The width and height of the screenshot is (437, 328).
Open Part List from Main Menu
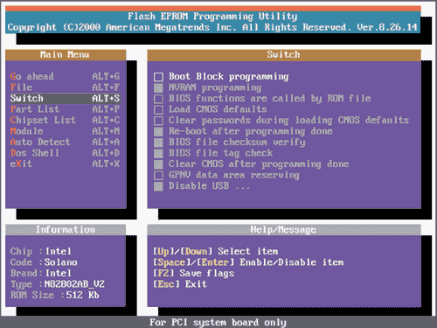[66, 109]
